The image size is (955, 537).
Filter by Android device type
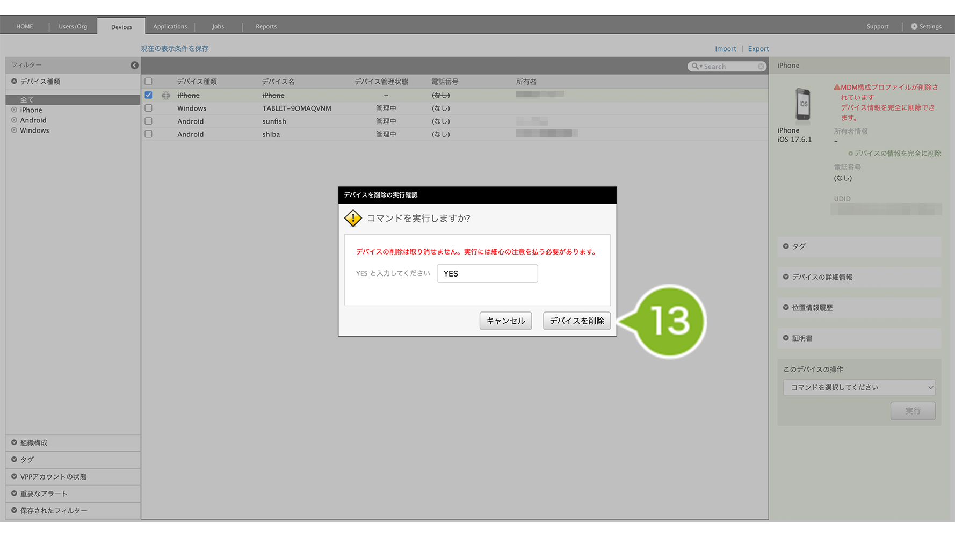point(33,120)
